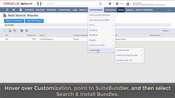Click the Honeycomb company logo

click(x=40, y=4)
